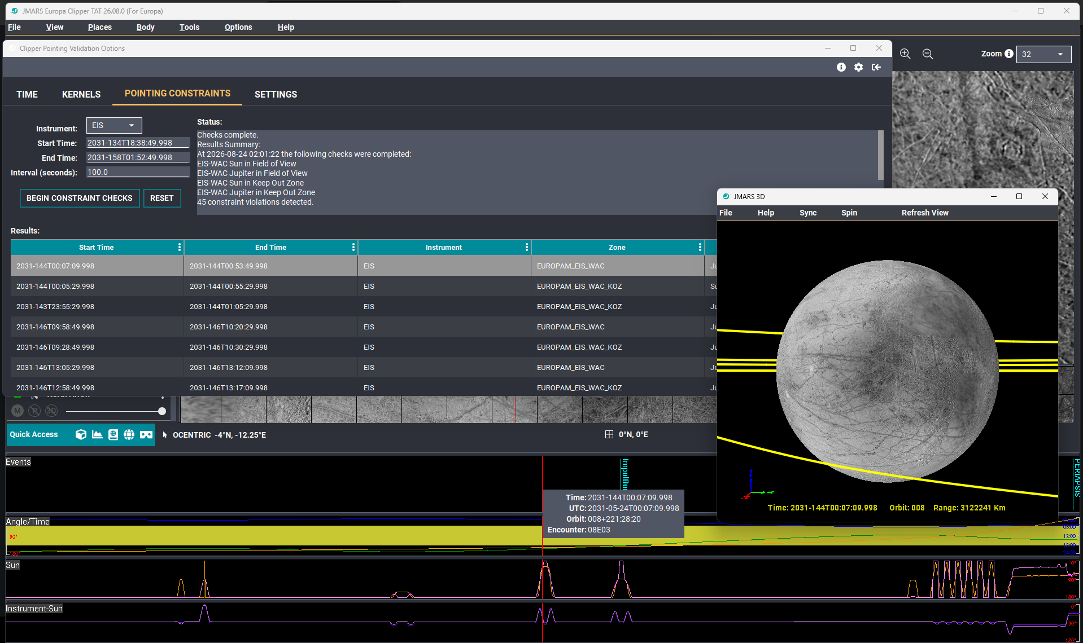Click the layer options three-dot icon above slider
This screenshot has height=643, width=1083.
coord(163,397)
